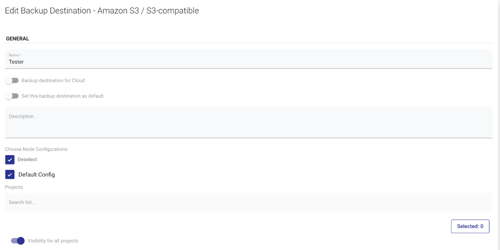Uncheck the Deselect checkbox

[x=10, y=160]
